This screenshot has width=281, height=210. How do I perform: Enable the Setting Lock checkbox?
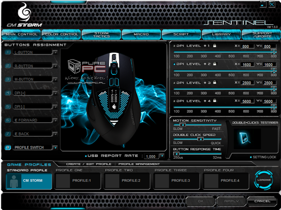(x=251, y=157)
